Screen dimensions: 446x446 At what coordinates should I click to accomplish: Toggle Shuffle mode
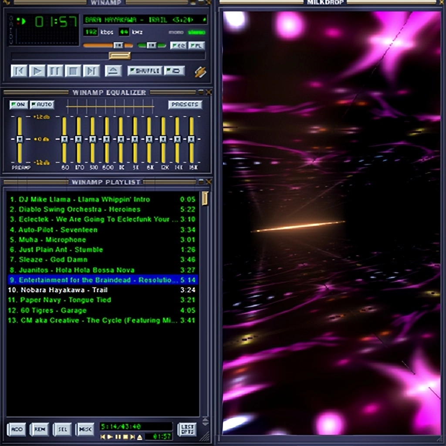[x=145, y=71]
